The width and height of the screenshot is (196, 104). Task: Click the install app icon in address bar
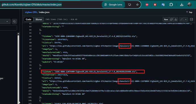tap(130, 5)
